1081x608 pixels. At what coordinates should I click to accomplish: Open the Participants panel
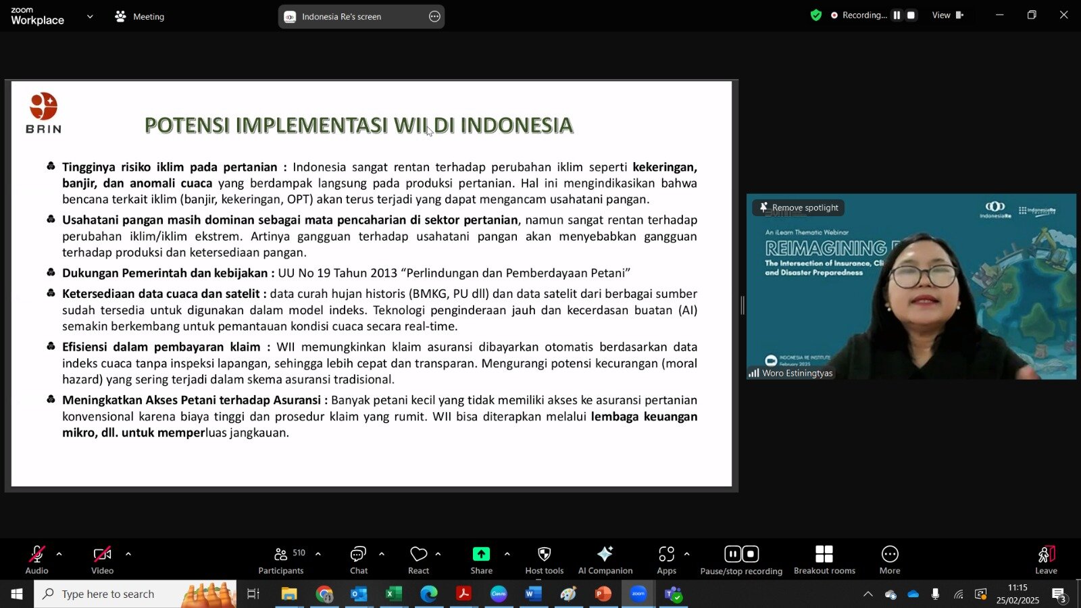(x=281, y=560)
